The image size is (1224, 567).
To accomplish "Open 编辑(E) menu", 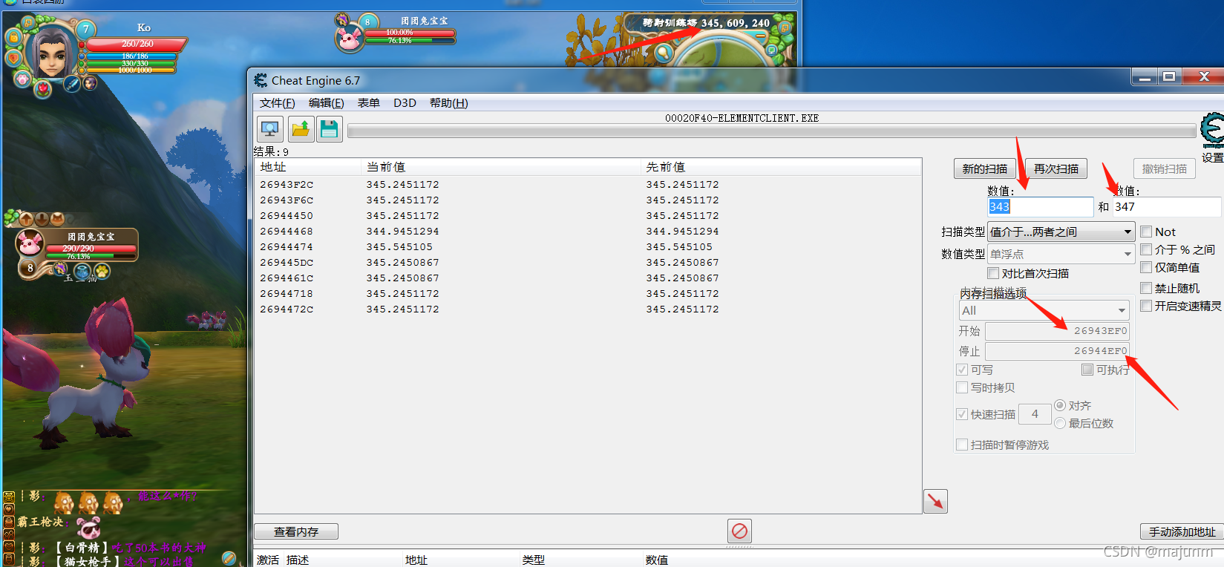I will point(327,103).
